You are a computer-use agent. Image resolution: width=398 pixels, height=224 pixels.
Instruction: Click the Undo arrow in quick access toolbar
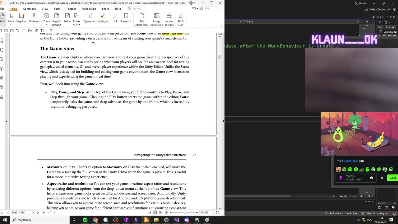17,30
